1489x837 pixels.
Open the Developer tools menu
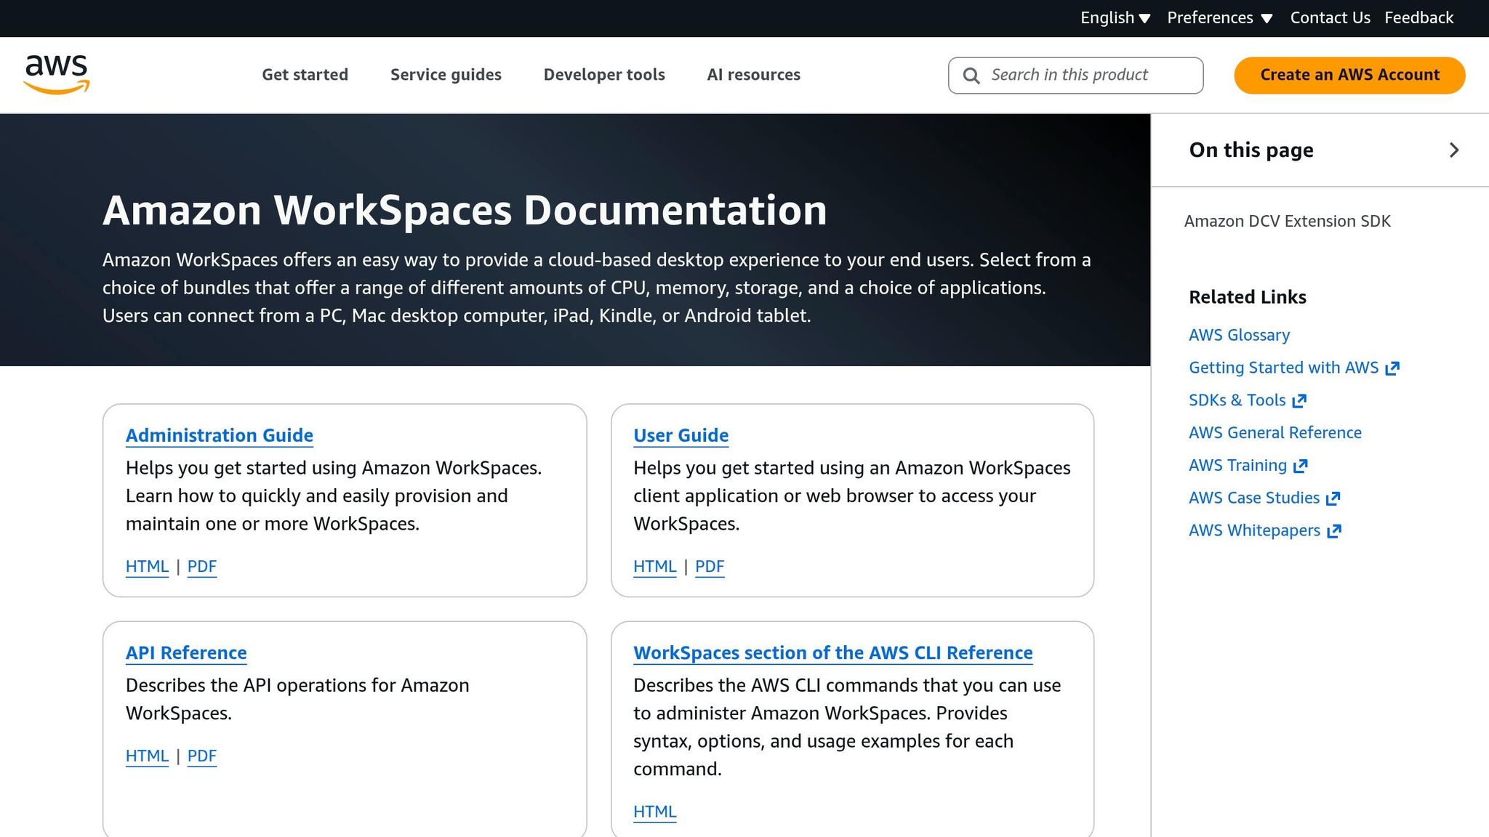(604, 75)
